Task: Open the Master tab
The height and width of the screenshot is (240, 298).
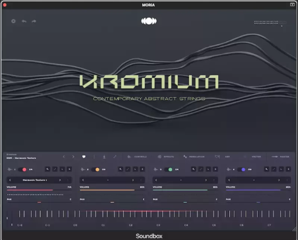Action: click(x=280, y=157)
